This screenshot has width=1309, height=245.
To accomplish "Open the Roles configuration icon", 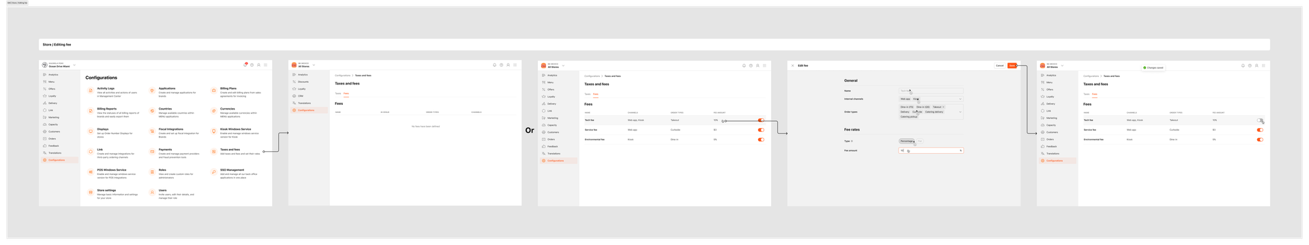I will click(x=152, y=172).
